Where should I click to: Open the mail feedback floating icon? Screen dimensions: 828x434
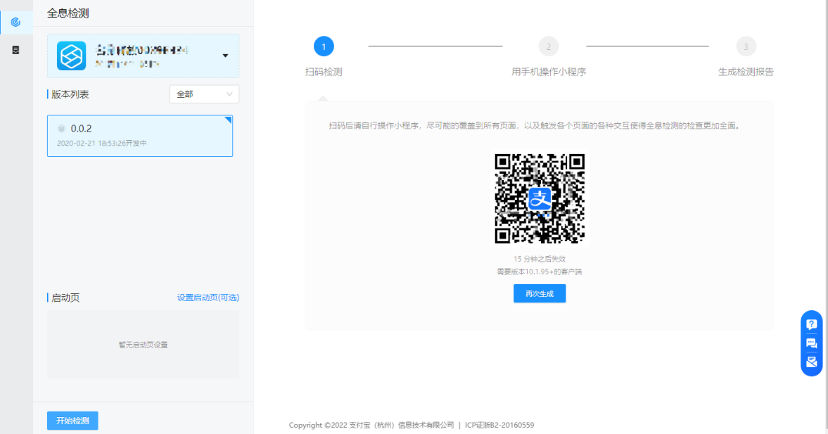tap(812, 362)
